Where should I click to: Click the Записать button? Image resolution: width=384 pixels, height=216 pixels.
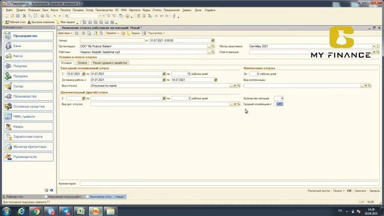click(x=360, y=191)
